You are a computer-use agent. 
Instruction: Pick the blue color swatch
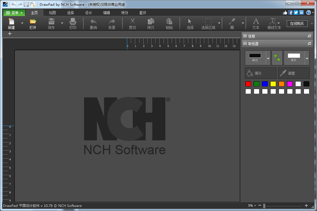(265, 84)
